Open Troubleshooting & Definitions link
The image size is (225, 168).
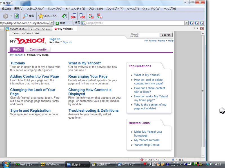pyautogui.click(x=93, y=111)
